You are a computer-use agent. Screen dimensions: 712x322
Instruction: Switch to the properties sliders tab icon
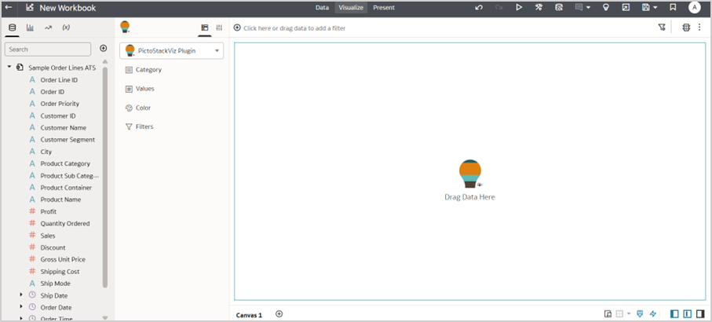[219, 27]
